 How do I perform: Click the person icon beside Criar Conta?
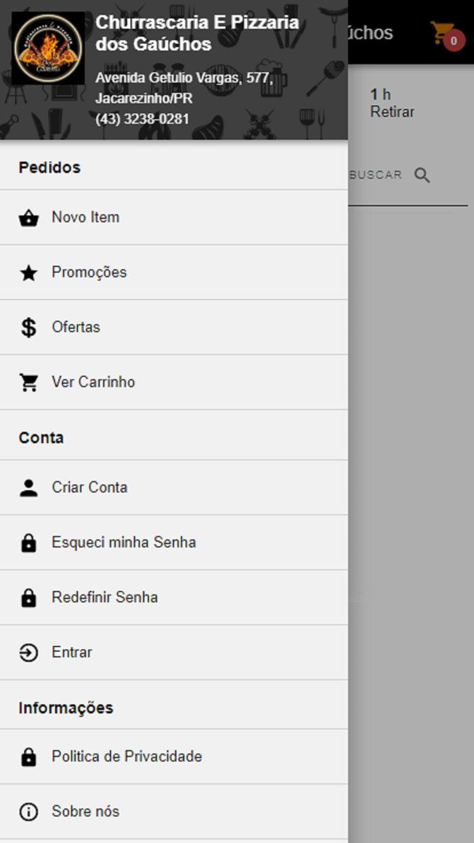28,488
